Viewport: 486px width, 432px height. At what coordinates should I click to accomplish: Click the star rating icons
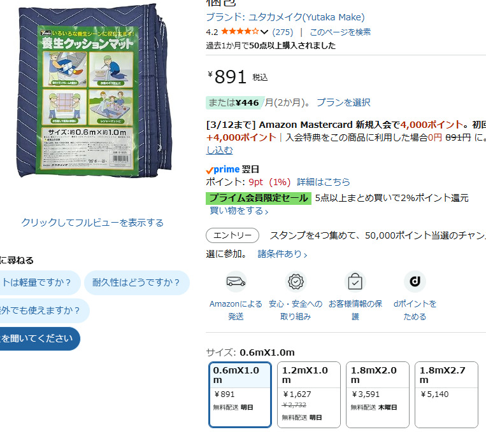pyautogui.click(x=240, y=32)
